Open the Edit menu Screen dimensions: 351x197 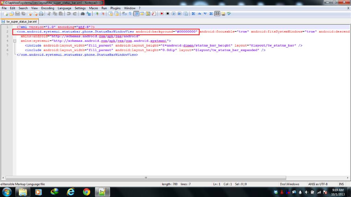click(13, 8)
